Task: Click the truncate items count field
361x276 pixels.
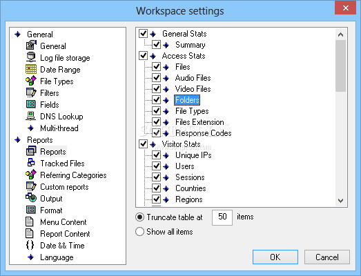Action: click(x=222, y=217)
